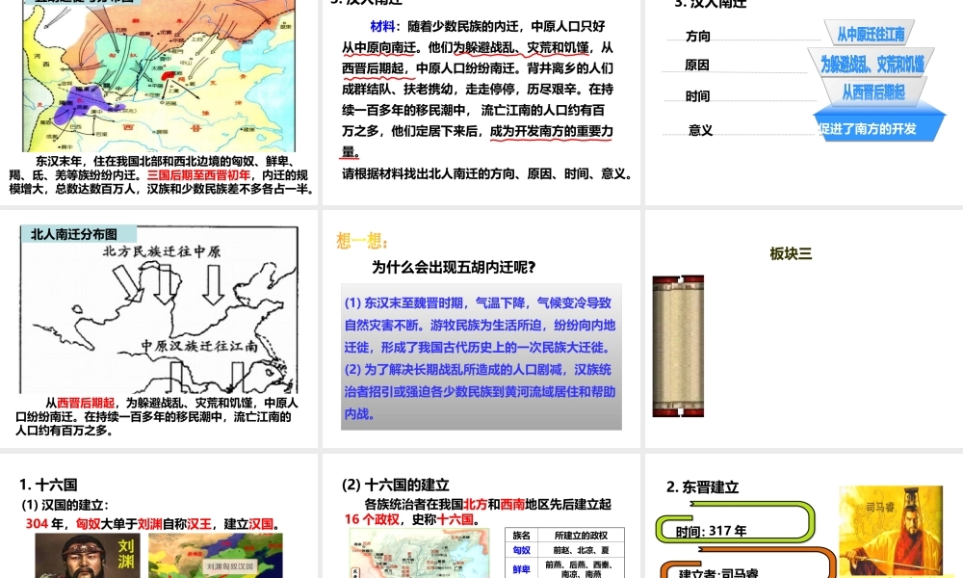Click the 司马睿 emperor portrait

891,532
